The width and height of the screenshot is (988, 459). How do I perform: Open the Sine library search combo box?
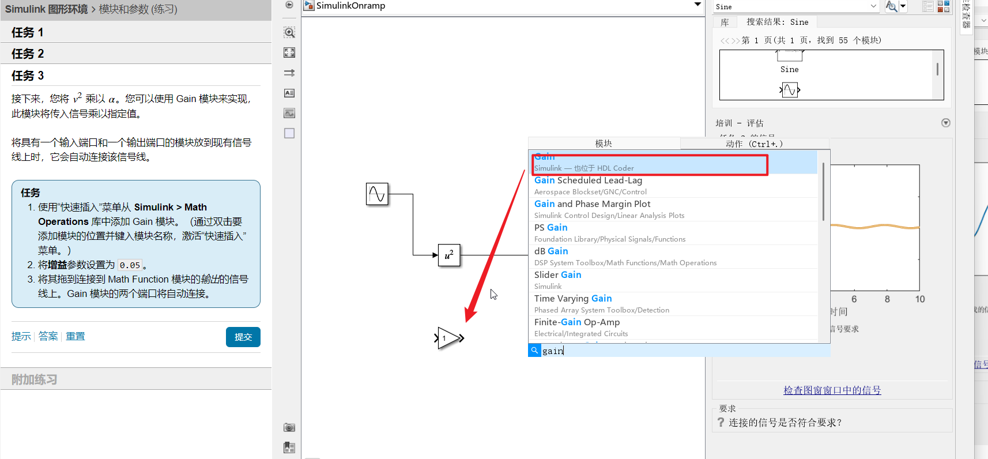(796, 6)
